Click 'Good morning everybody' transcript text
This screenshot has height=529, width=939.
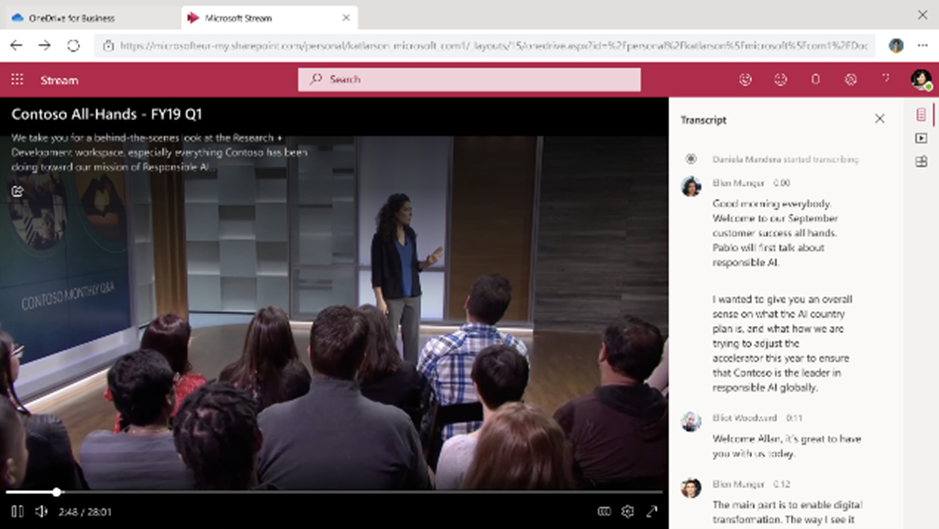click(x=776, y=233)
